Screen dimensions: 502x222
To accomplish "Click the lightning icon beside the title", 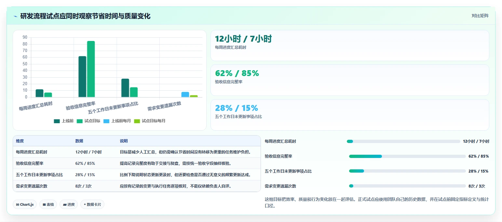I will coord(15,16).
